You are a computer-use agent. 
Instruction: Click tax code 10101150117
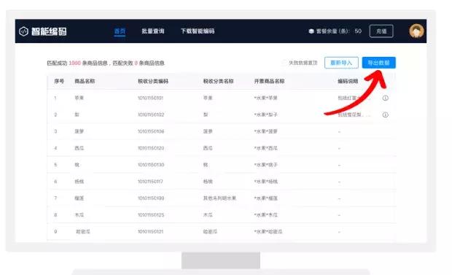click(x=150, y=182)
